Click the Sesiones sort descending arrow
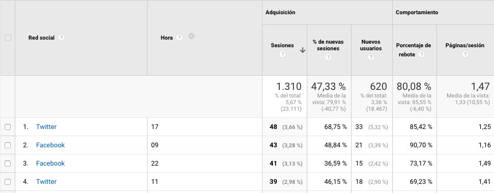The height and width of the screenshot is (193, 494). click(x=302, y=50)
